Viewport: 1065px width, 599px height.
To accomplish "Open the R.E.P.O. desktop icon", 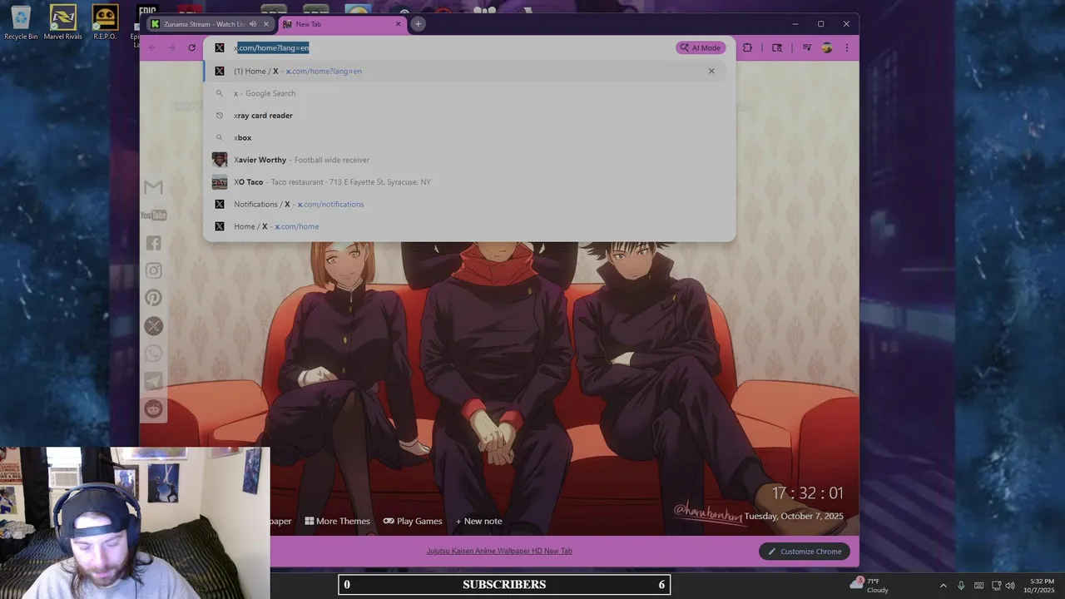I will pos(105,22).
